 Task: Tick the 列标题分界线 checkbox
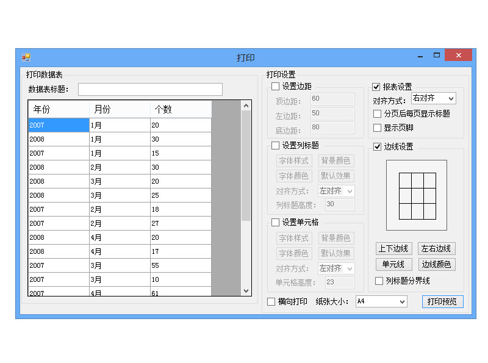pos(379,281)
